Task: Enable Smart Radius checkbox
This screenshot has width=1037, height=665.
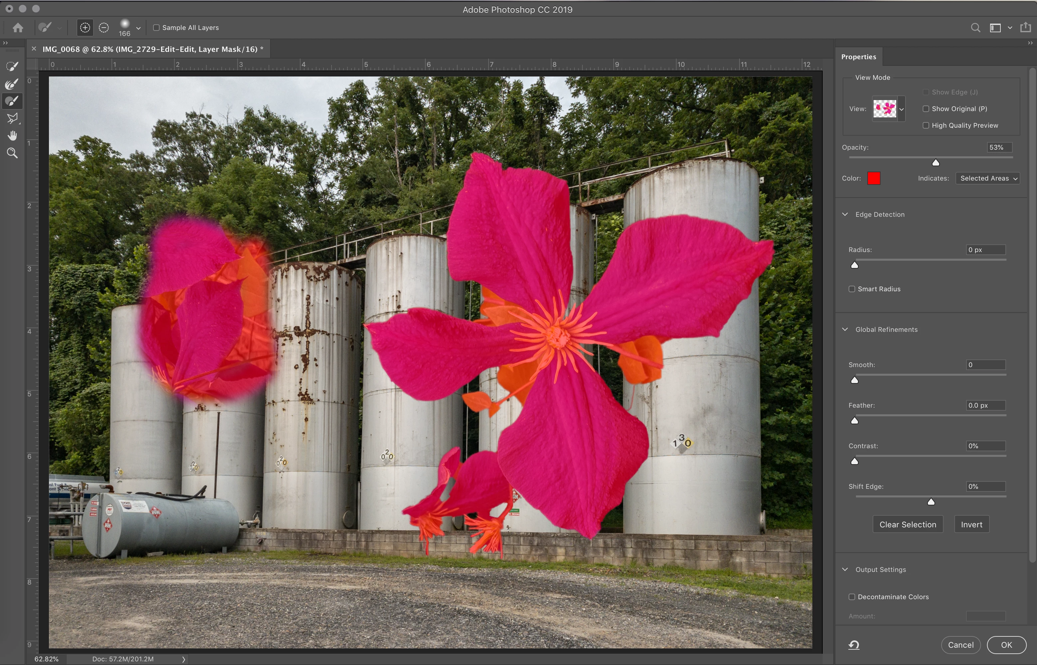Action: [x=852, y=289]
